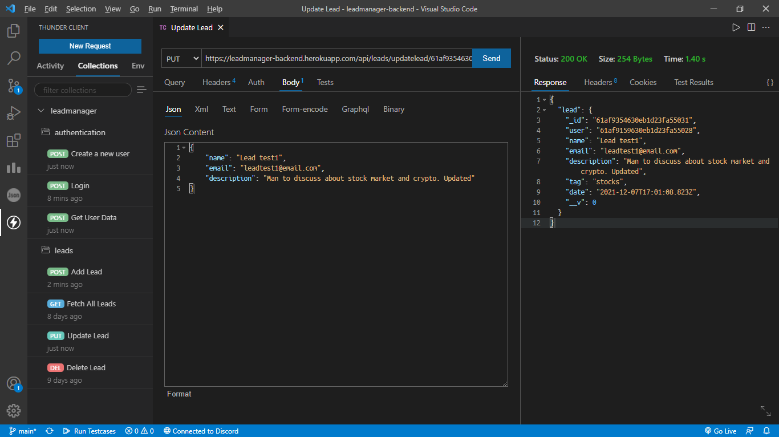Click the feedback icon in status bar

coord(749,431)
